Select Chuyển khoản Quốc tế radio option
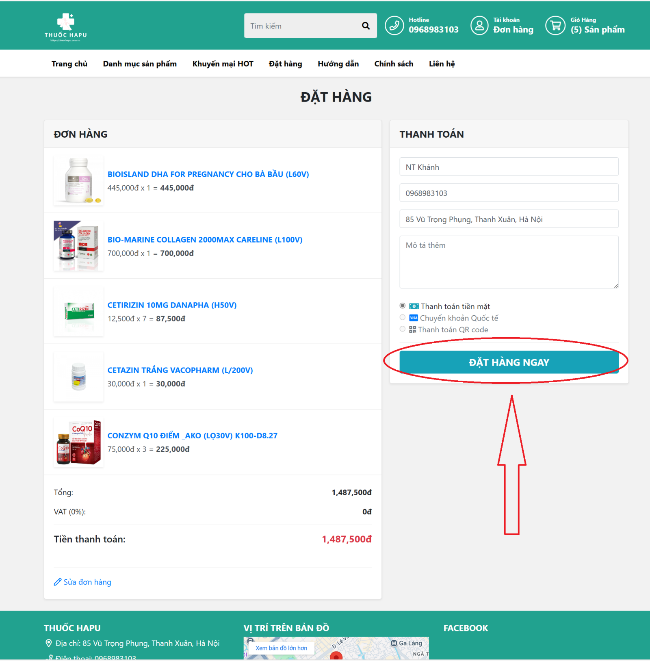 [403, 318]
